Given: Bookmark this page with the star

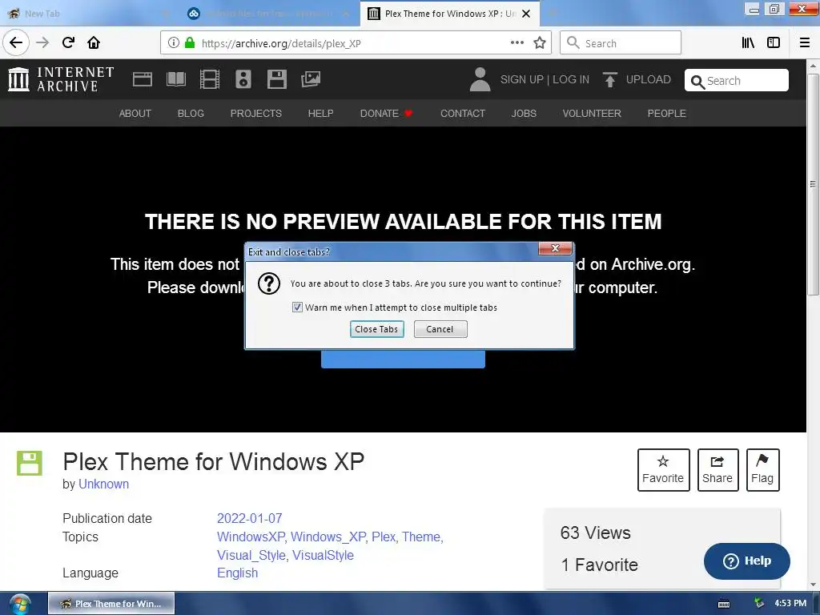Looking at the screenshot, I should point(540,43).
